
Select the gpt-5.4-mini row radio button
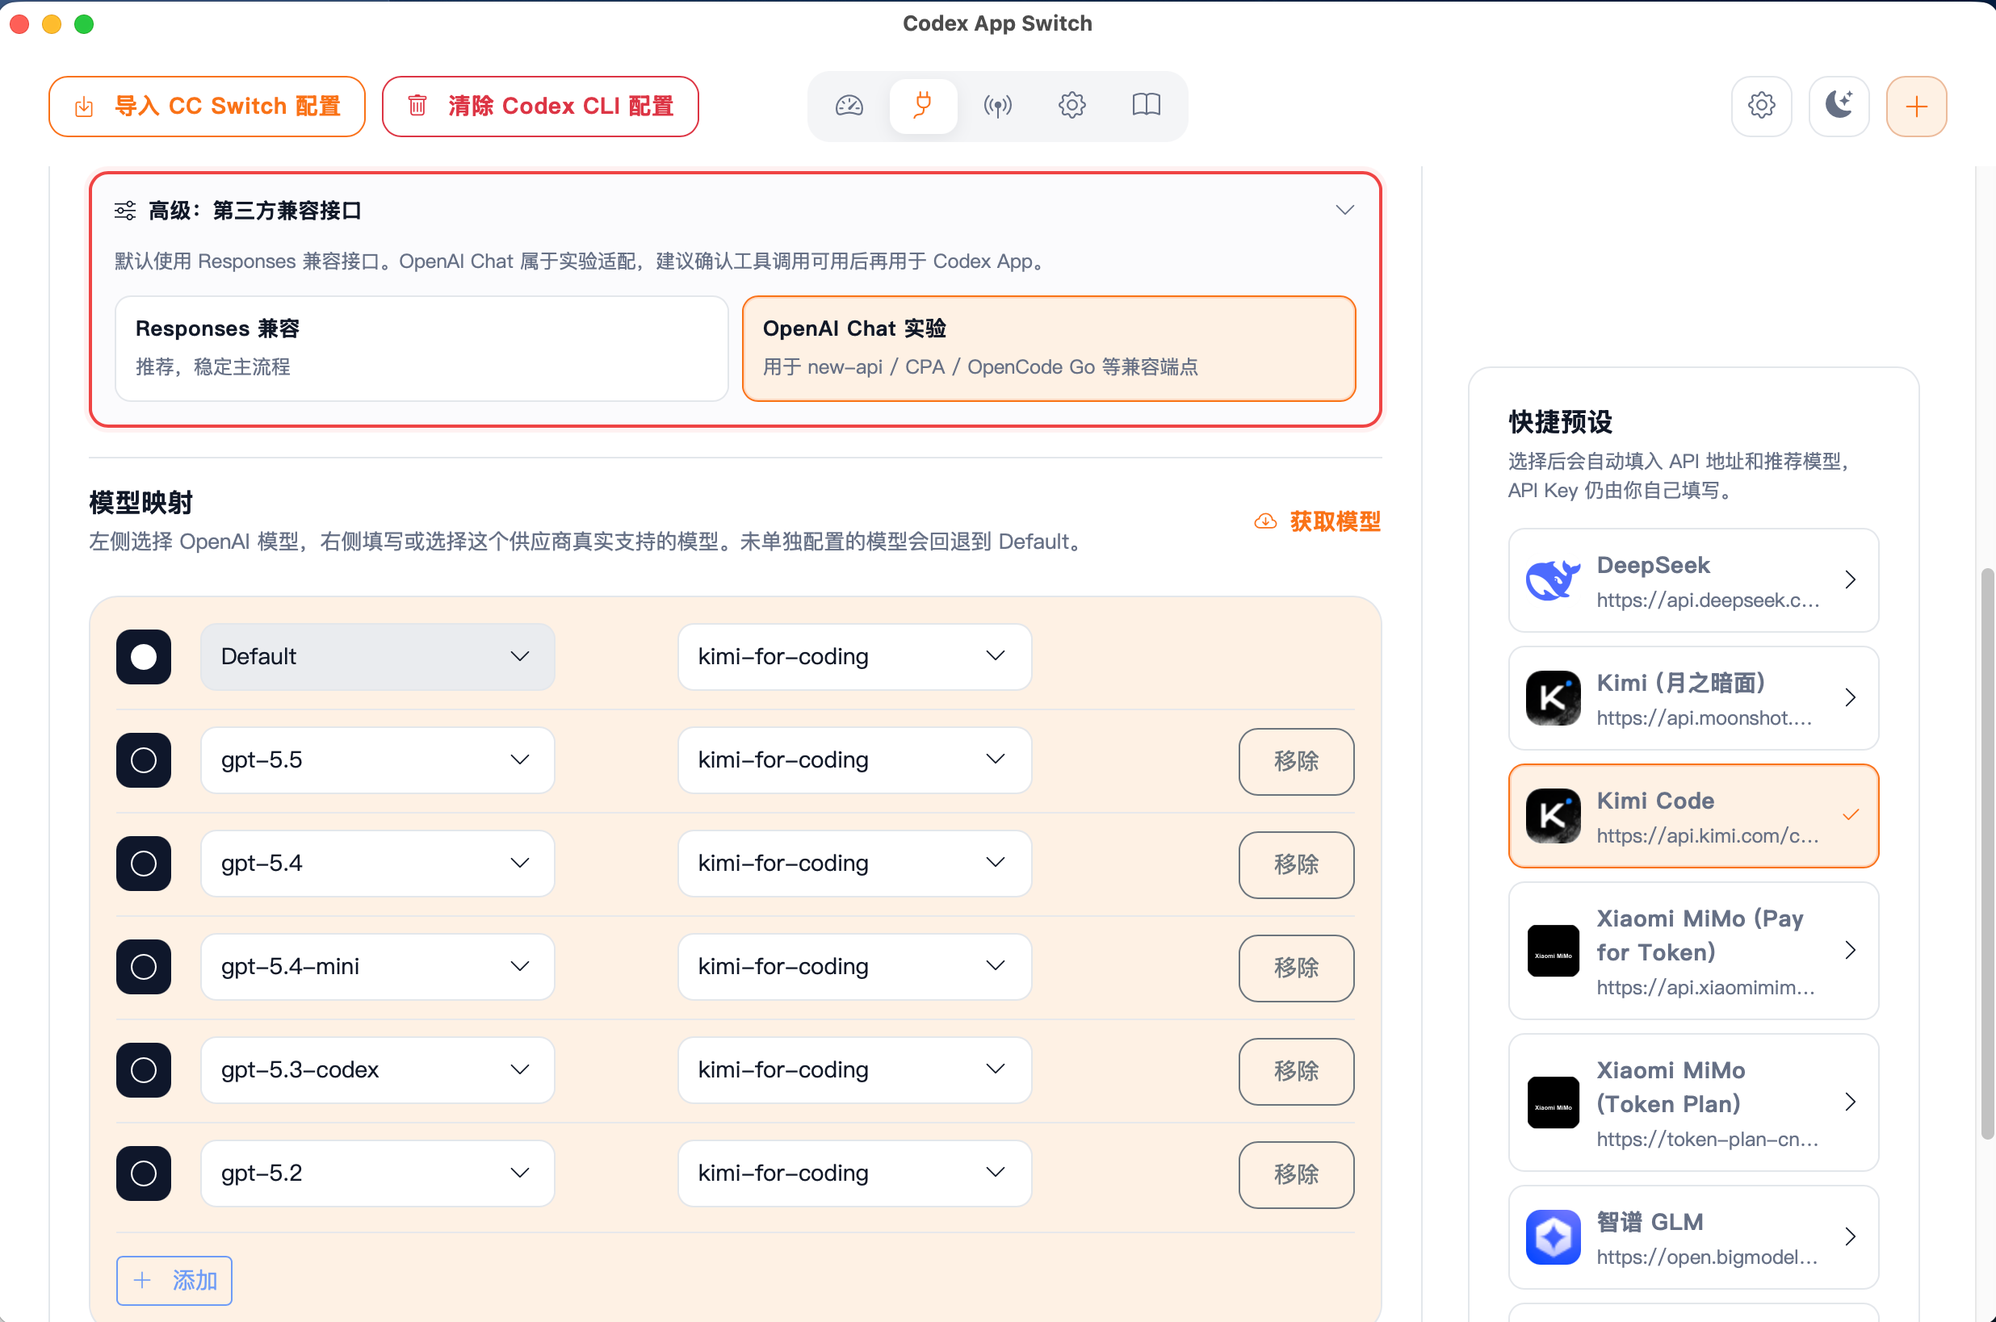click(144, 967)
